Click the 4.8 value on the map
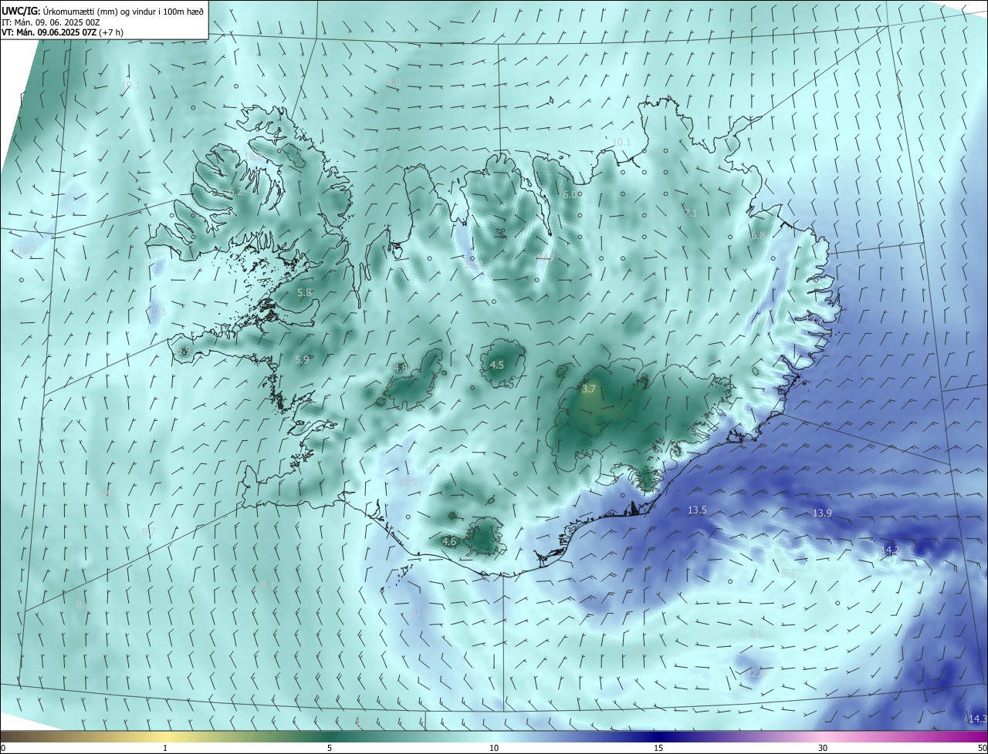 (401, 368)
